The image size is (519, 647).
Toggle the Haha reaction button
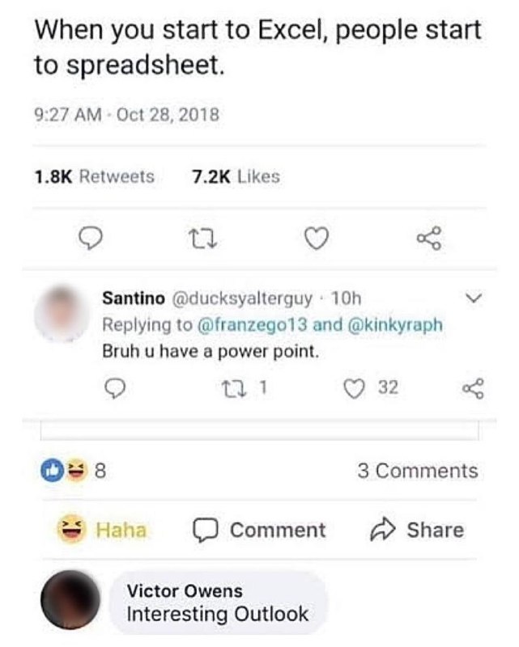(102, 530)
